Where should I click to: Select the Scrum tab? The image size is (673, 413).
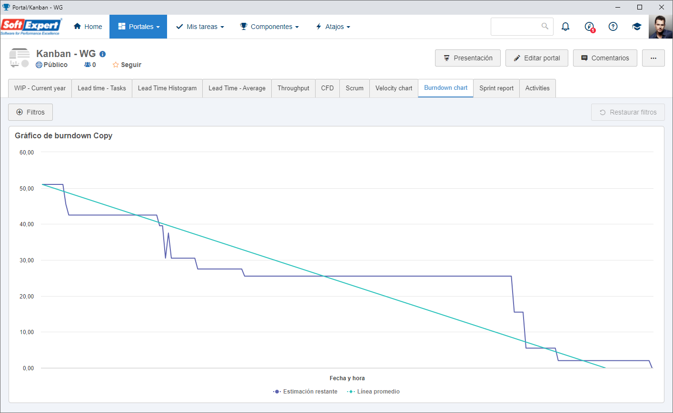point(355,88)
